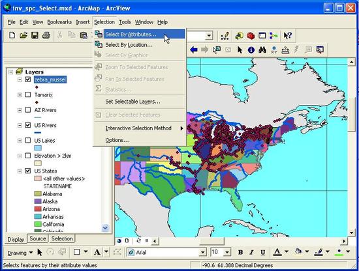Show the Command Line window icon
359x271 pixels.
262,36
